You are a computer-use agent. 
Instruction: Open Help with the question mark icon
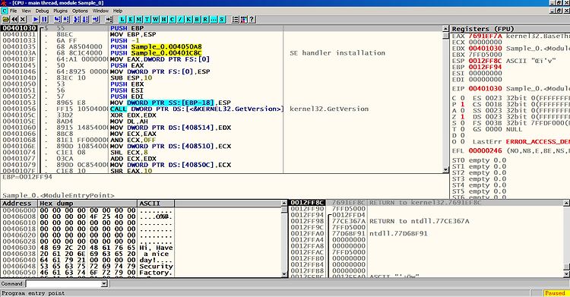click(252, 20)
